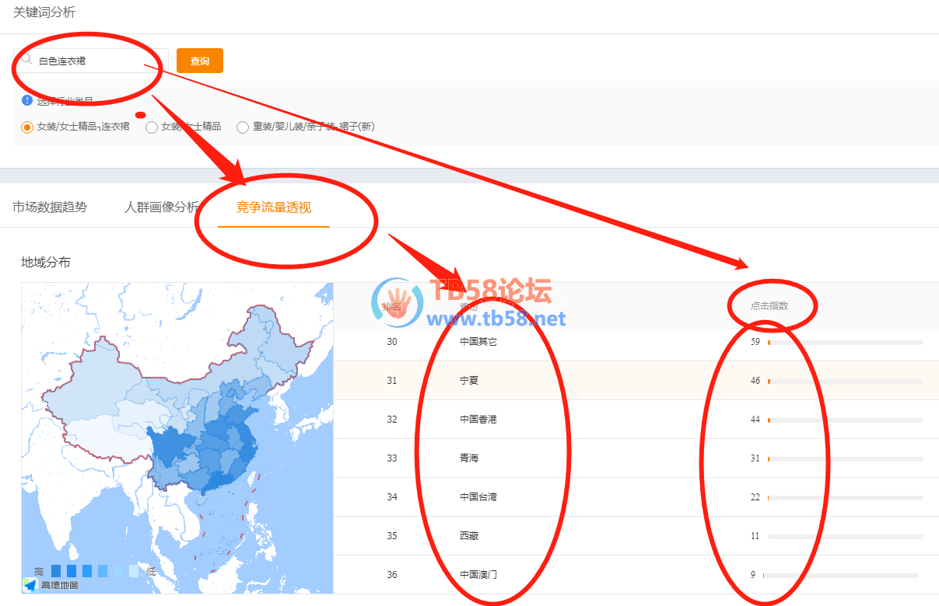Choose the 童装/婴儿装/亲子装 裙子(新) radio option

coord(243,127)
